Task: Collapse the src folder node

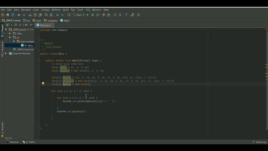Action: [10, 37]
